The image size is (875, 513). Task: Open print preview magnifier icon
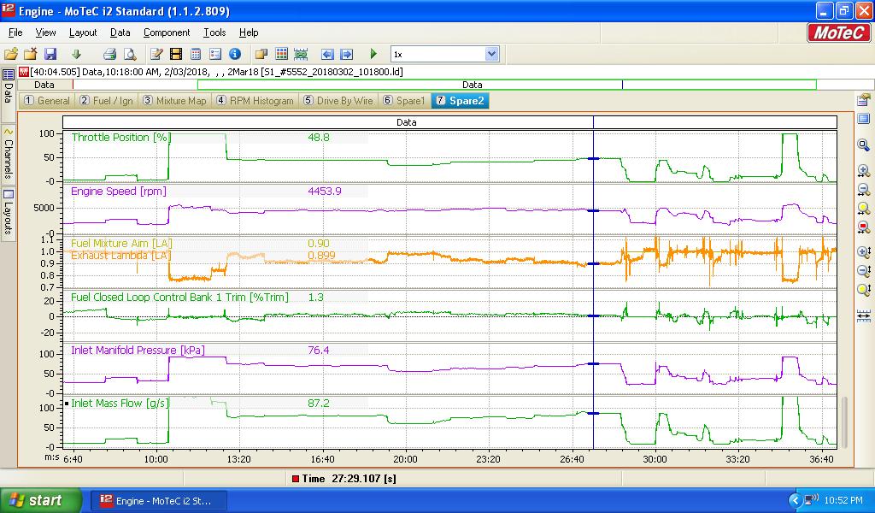130,54
